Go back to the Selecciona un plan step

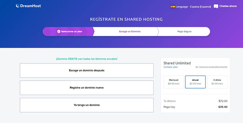point(71,32)
